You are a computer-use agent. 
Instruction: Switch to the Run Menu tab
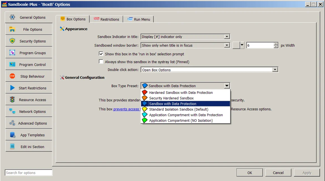pyautogui.click(x=139, y=19)
